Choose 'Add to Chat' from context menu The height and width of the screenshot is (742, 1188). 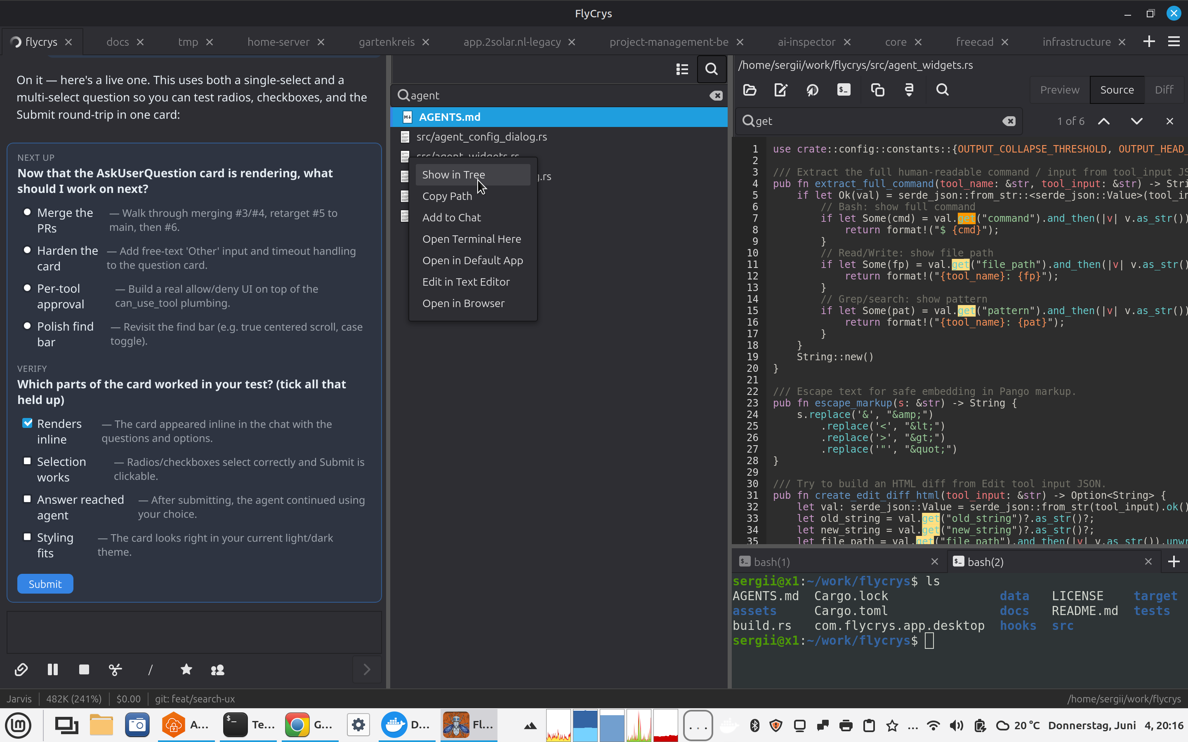point(473,217)
